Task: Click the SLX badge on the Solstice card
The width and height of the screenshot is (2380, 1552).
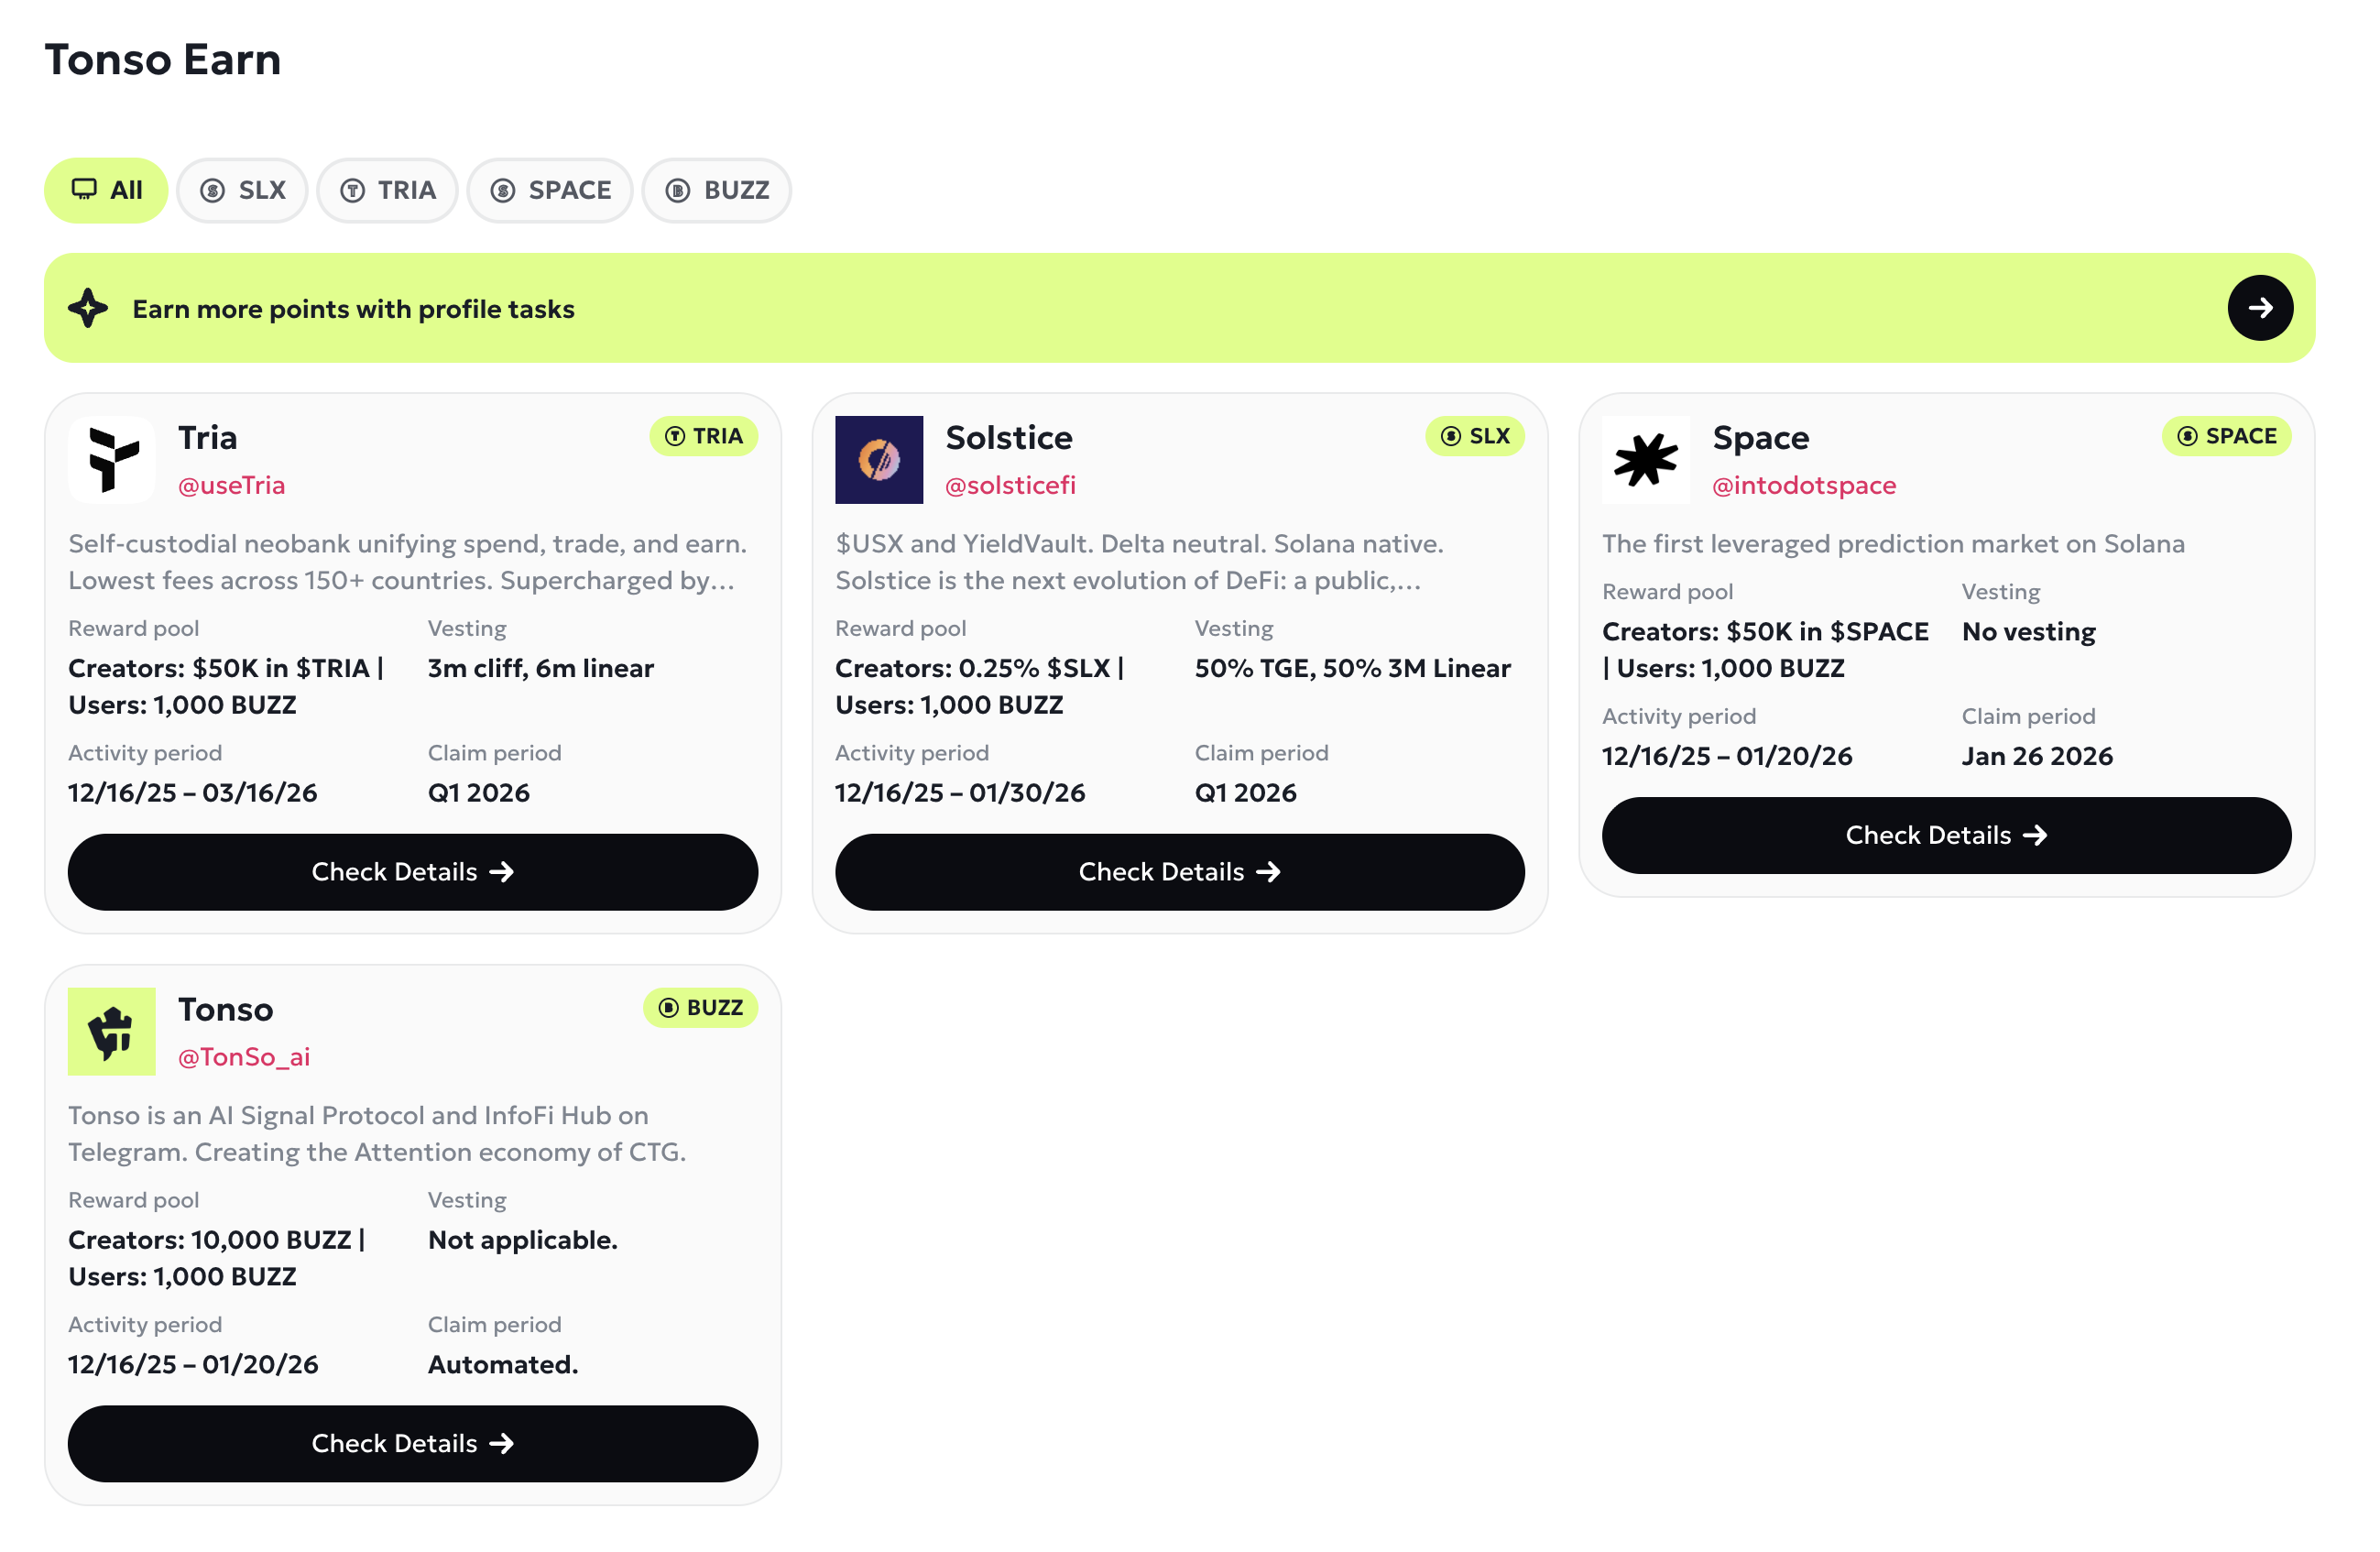Action: click(x=1474, y=436)
